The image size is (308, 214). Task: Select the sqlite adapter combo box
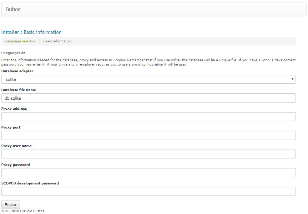pyautogui.click(x=148, y=79)
